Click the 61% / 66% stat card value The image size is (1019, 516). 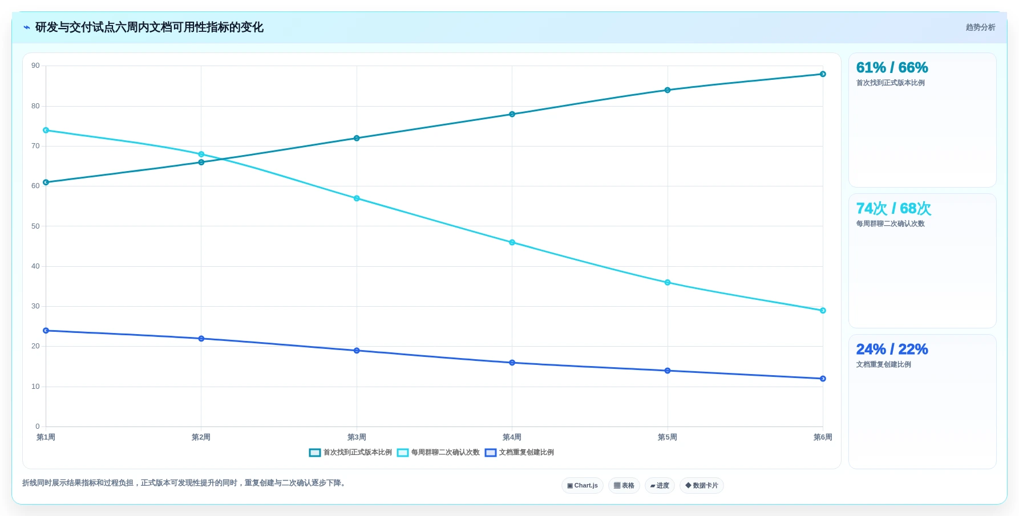coord(892,68)
